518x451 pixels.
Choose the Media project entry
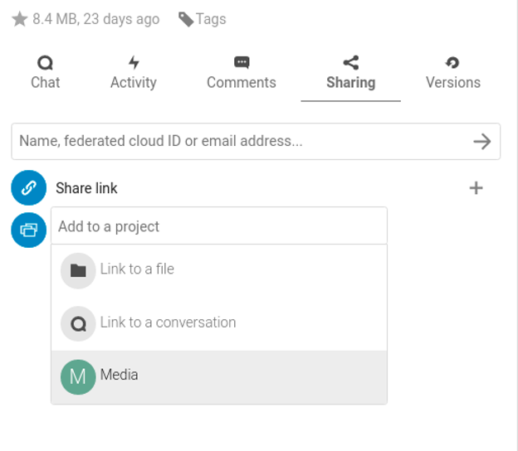(219, 376)
